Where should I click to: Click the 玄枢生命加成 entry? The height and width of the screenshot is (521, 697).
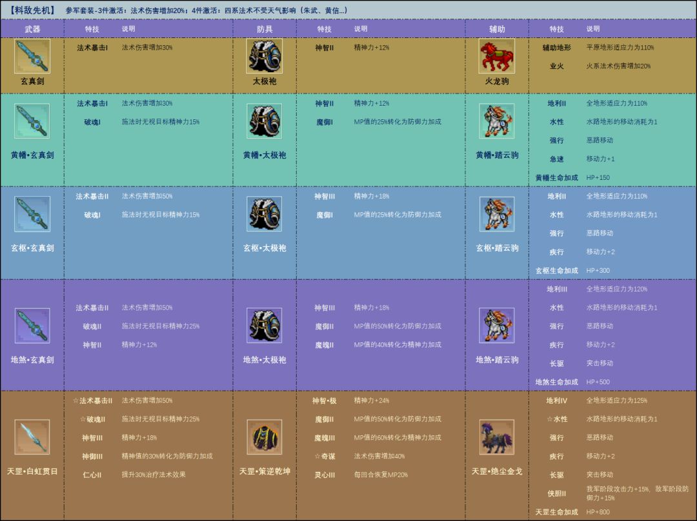(x=556, y=270)
